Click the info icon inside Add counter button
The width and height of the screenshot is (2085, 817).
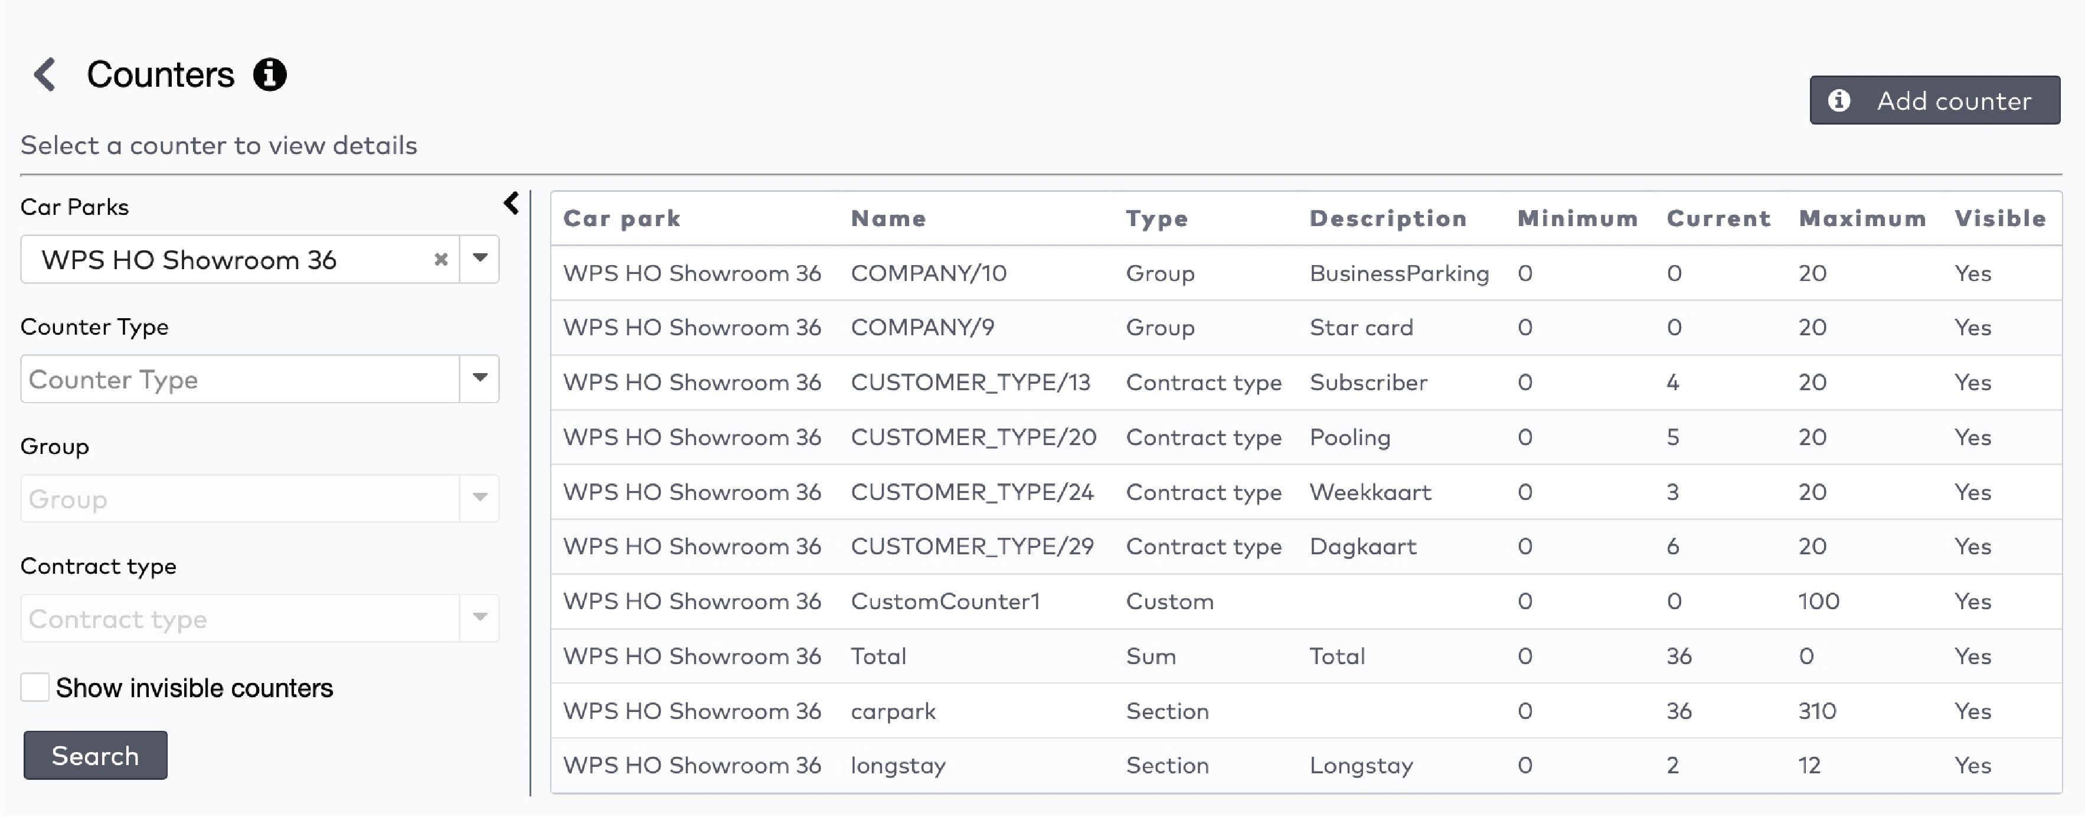1840,100
